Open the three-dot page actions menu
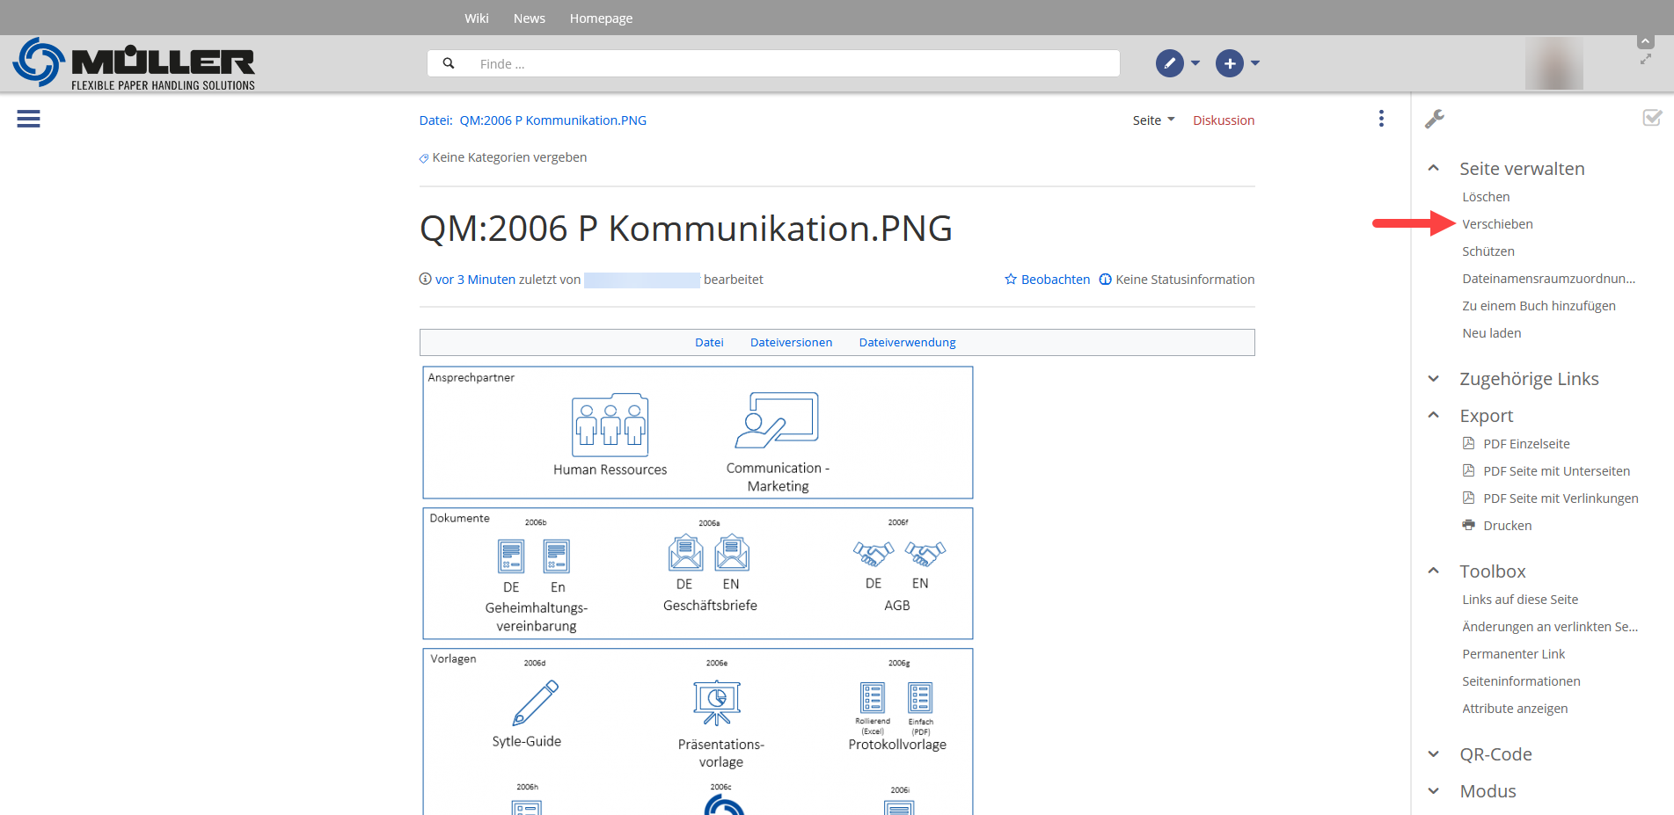 coord(1381,119)
